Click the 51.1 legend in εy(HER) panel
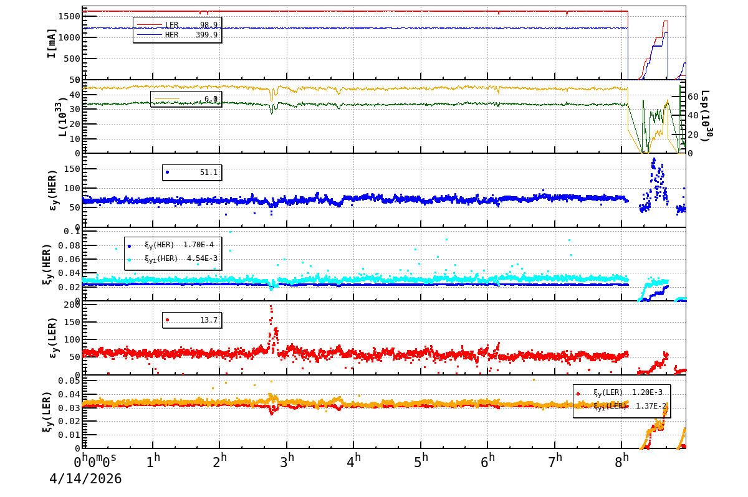This screenshot has height=497, width=748. (191, 173)
